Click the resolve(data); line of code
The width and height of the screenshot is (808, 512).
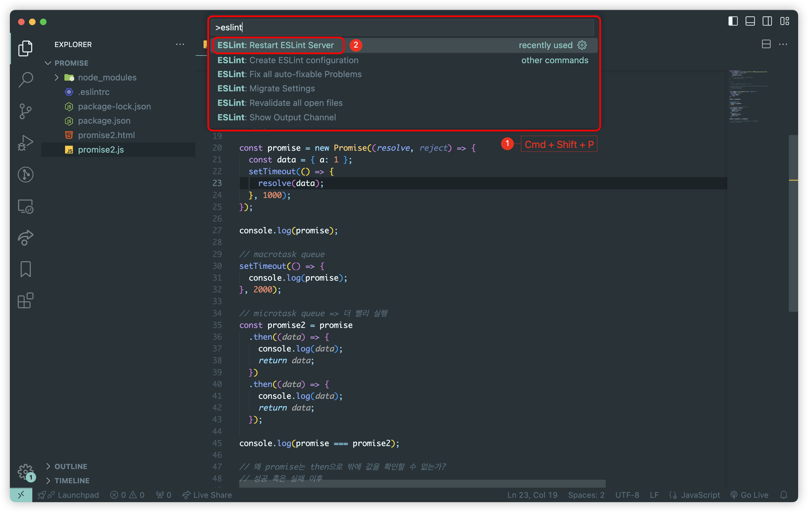(x=291, y=183)
